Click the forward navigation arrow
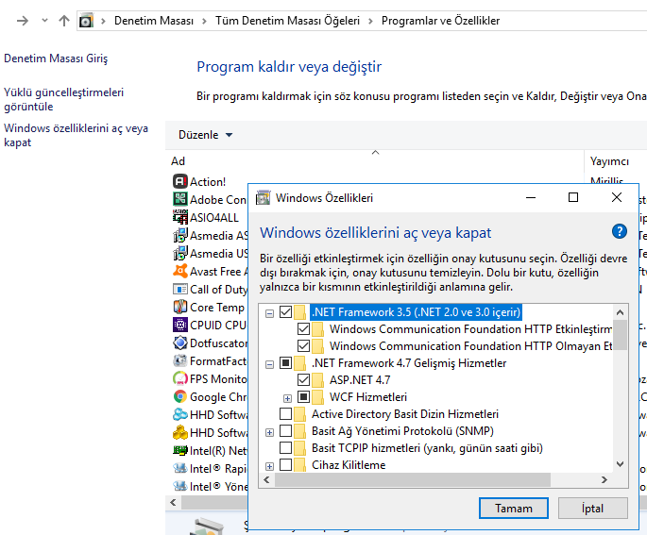The image size is (647, 535). tap(23, 20)
